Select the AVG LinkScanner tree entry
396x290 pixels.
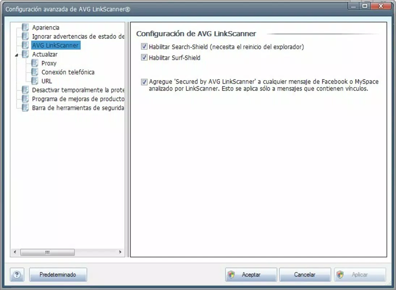[55, 45]
